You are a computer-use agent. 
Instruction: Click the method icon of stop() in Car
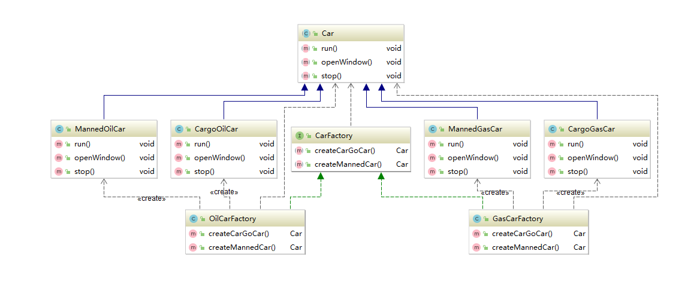[306, 76]
